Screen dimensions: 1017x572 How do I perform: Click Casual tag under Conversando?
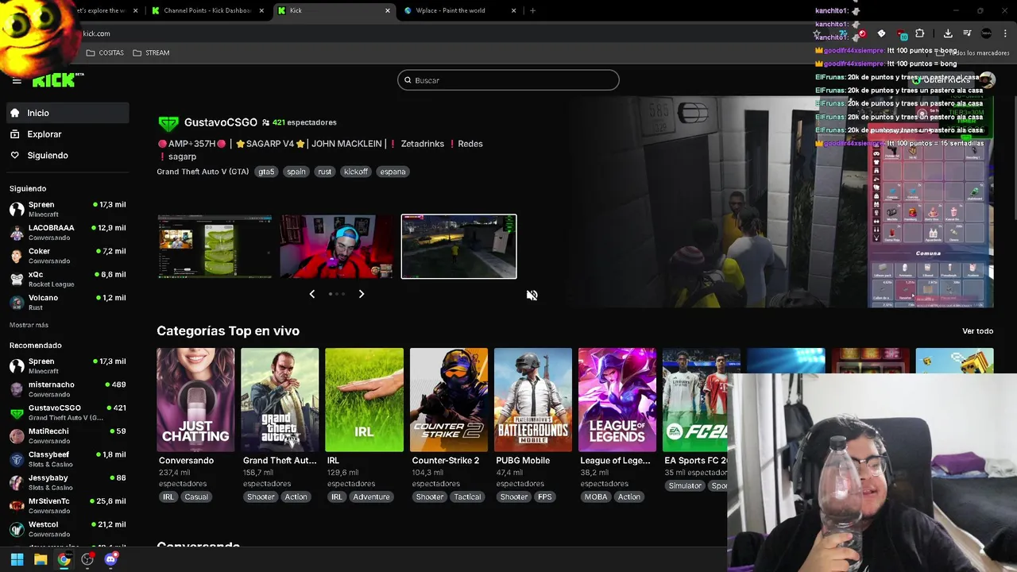pos(196,497)
